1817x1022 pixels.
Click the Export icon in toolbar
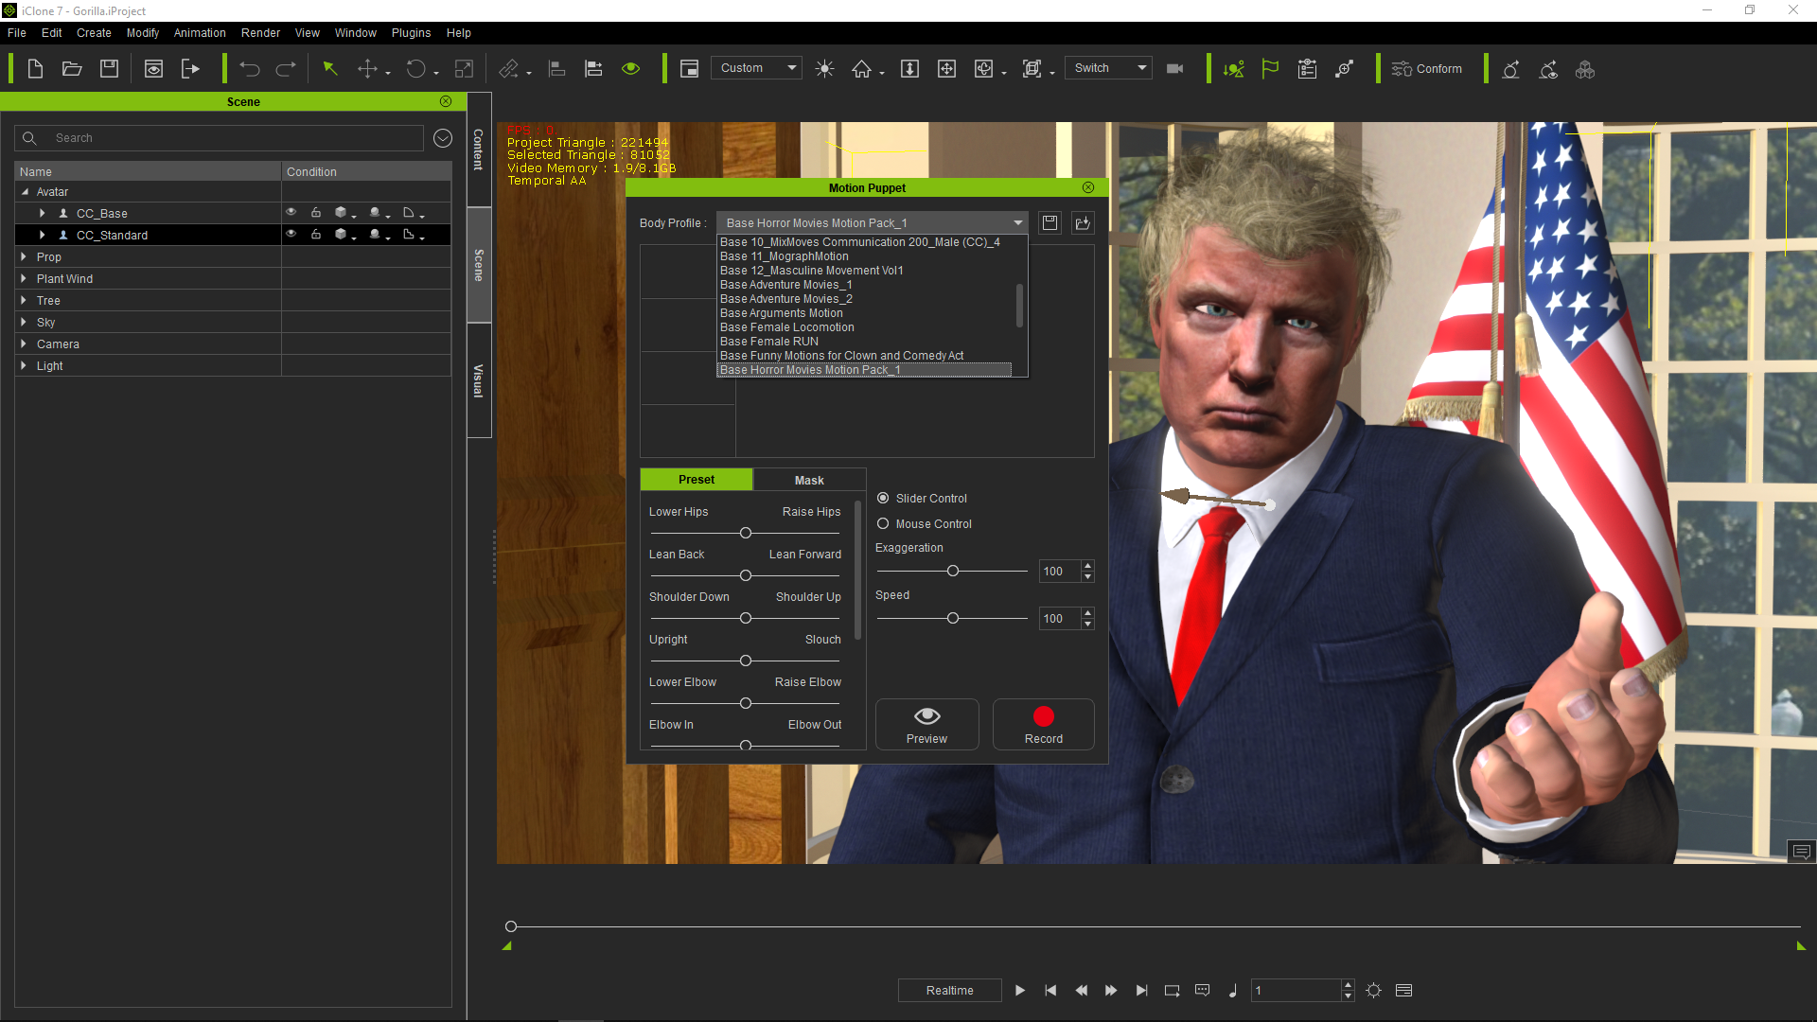tap(190, 69)
